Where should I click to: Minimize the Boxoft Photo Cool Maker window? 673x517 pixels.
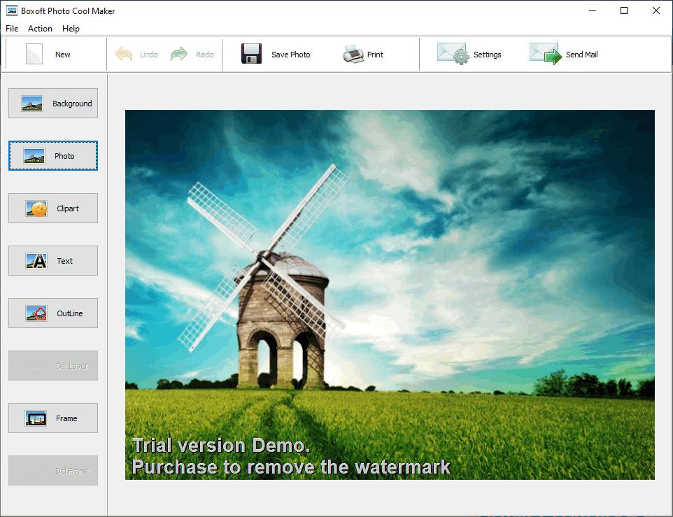click(593, 10)
